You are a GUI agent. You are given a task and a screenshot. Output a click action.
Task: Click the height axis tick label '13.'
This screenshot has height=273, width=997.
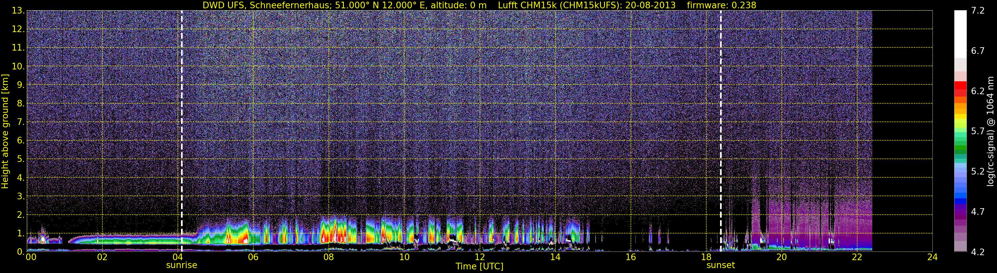pyautogui.click(x=18, y=11)
